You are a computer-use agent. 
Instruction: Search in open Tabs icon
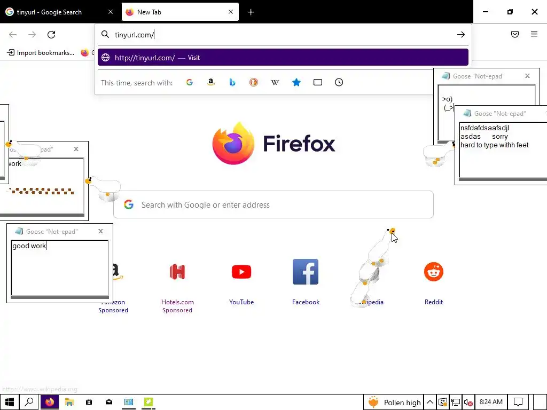(318, 82)
